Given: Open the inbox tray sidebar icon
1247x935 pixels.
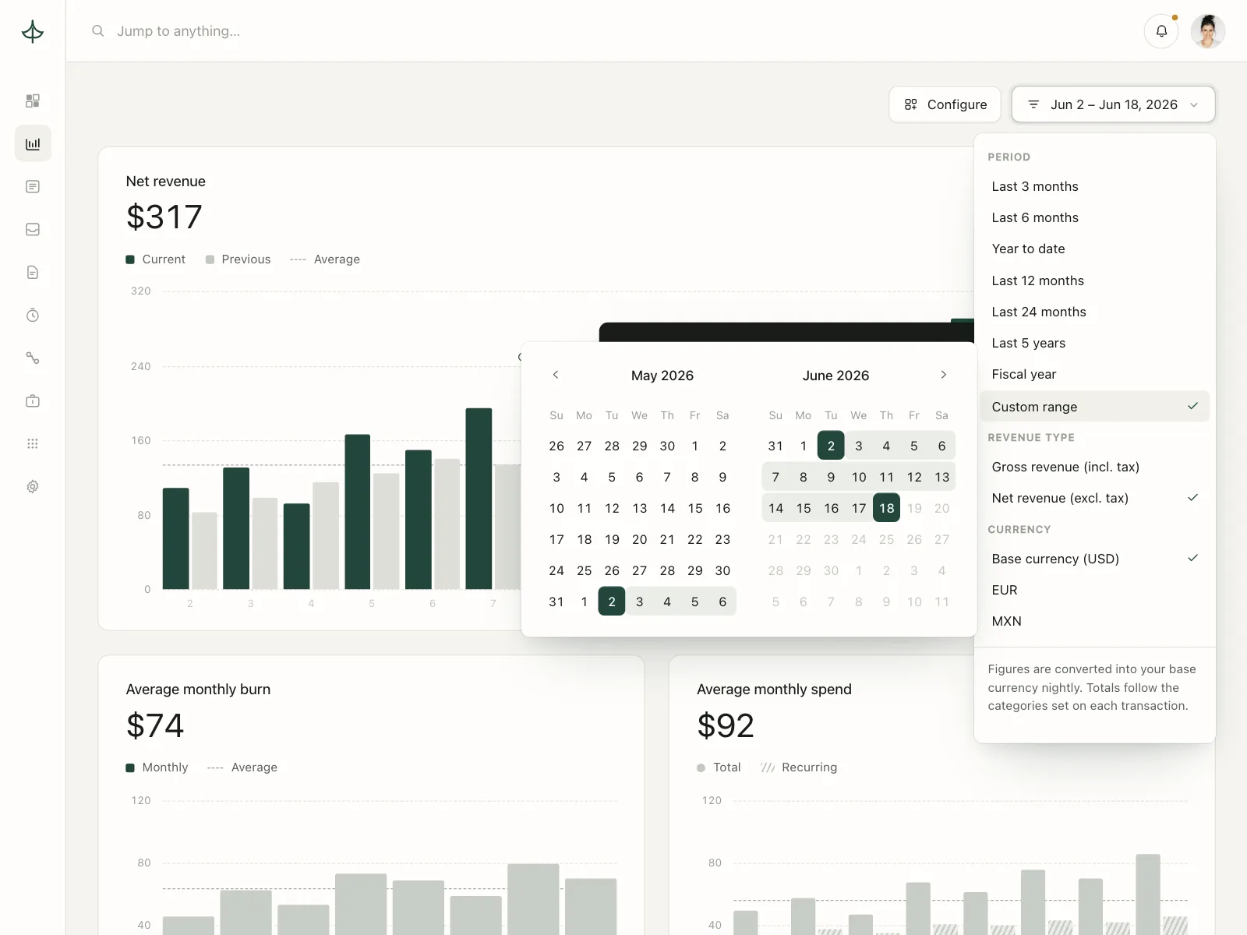Looking at the screenshot, I should pos(33,230).
